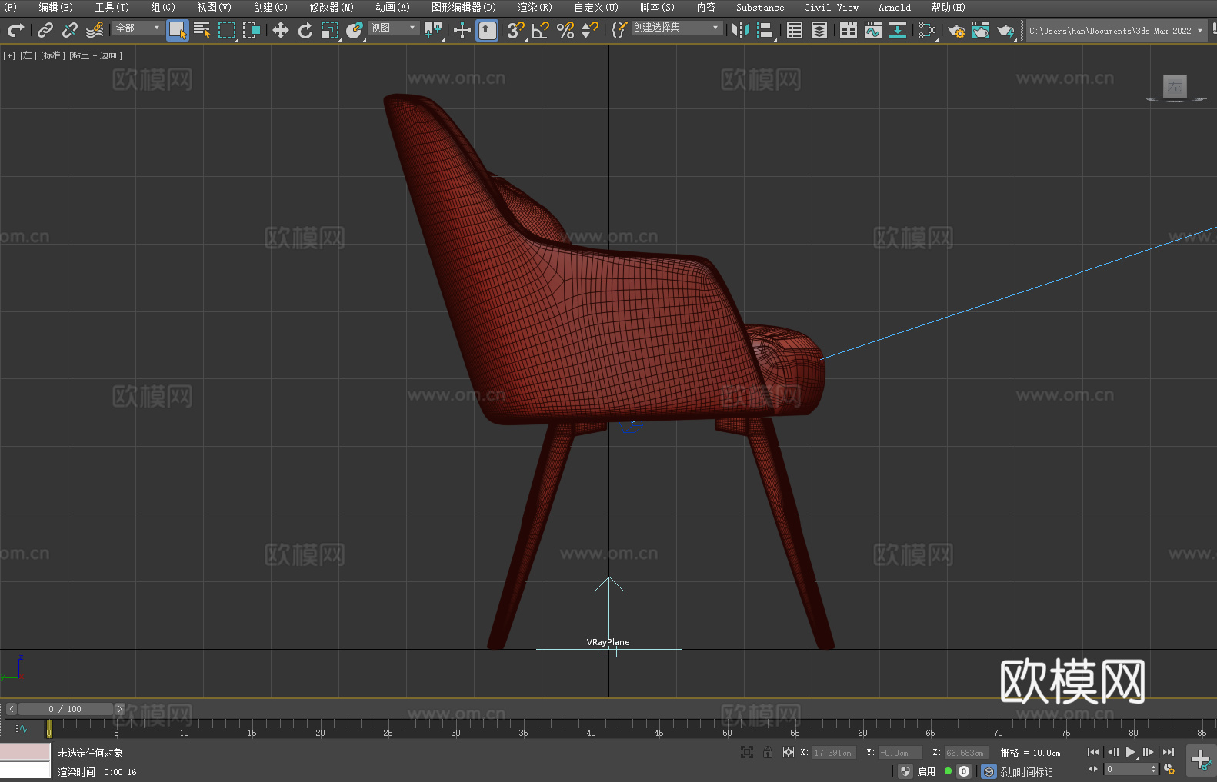Open Layer Explorer stack icon
Screen dimensions: 1217x782
coord(819,30)
